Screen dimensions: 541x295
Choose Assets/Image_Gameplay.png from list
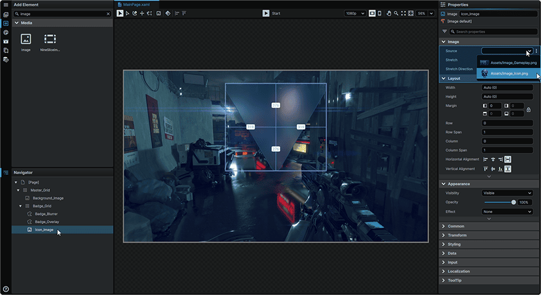tap(509, 63)
